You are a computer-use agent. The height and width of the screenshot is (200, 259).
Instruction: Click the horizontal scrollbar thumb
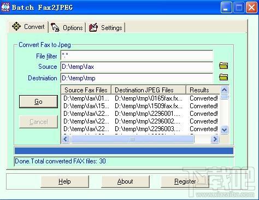(132, 139)
